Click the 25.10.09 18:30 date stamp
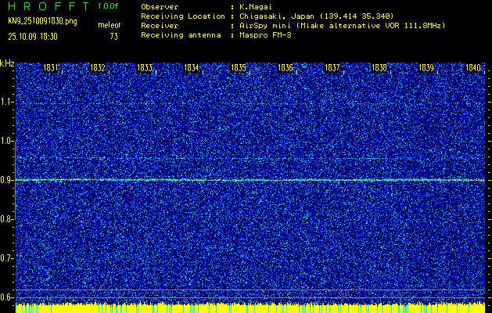The height and width of the screenshot is (313, 492). tap(37, 36)
